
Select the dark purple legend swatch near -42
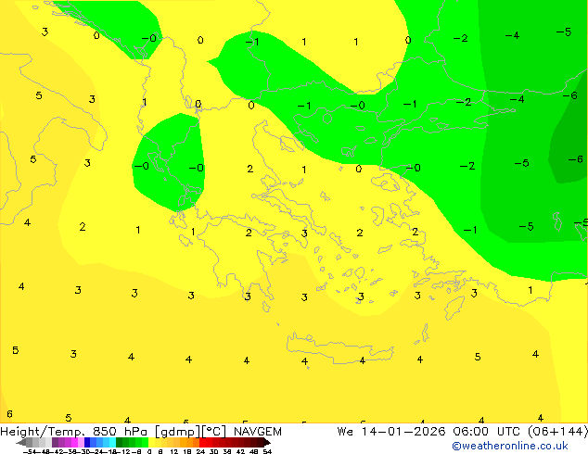point(55,442)
